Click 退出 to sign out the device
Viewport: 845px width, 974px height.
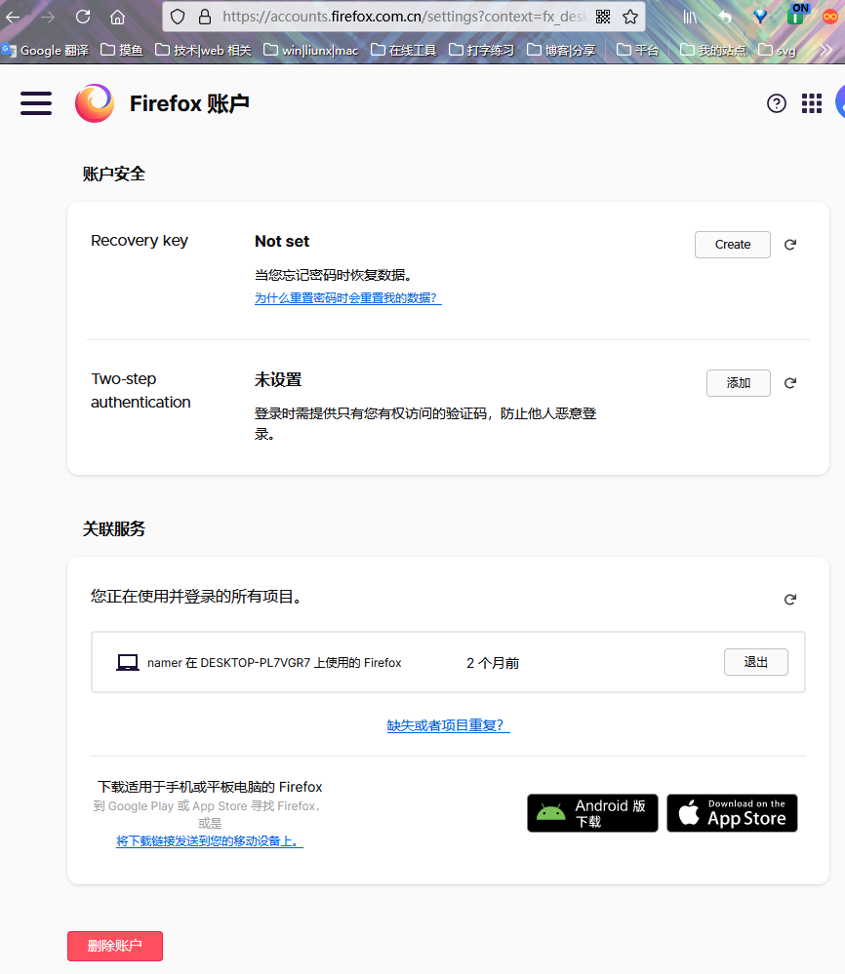755,662
